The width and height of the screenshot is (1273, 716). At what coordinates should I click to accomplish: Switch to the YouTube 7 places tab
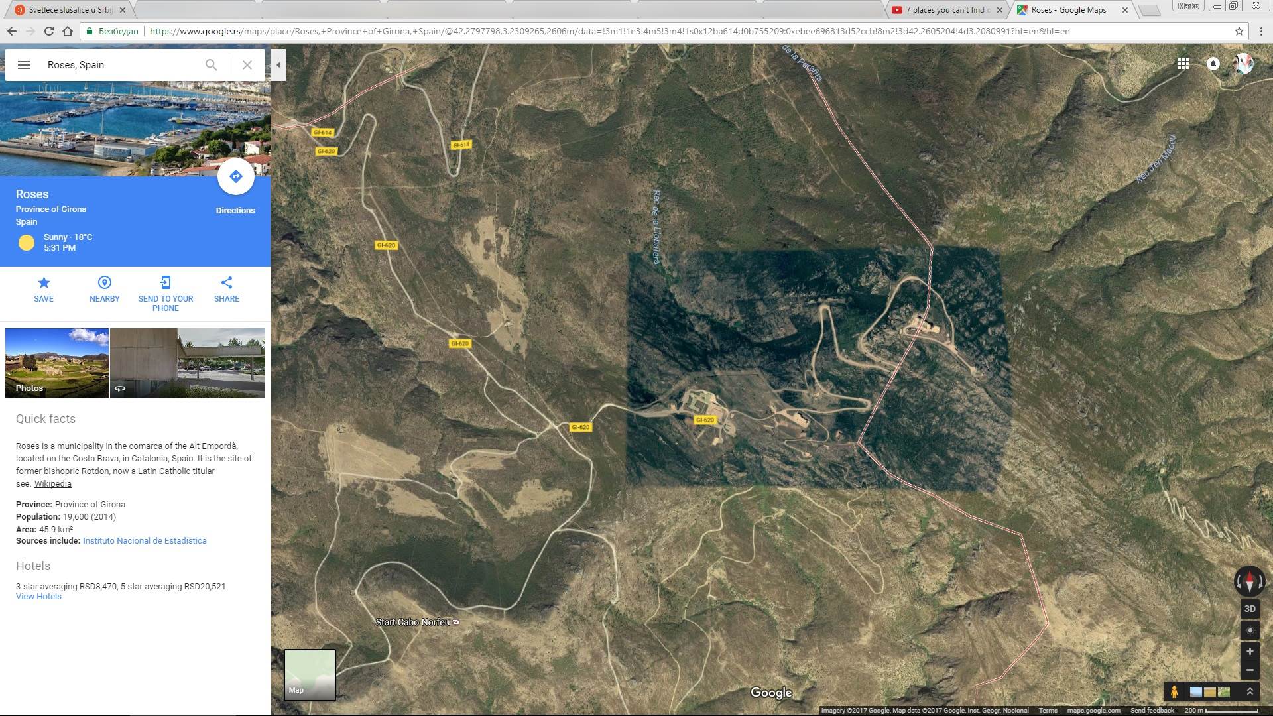click(946, 10)
